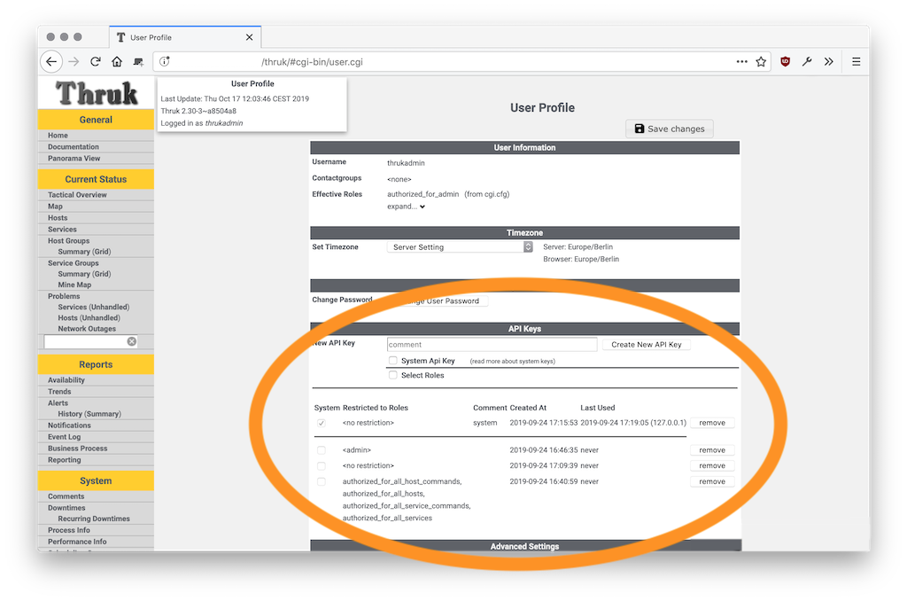Reload the page with refresh icon
This screenshot has height=601, width=907.
(96, 61)
